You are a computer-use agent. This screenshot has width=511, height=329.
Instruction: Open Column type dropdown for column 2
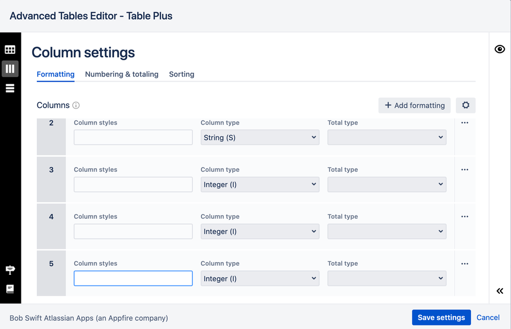click(260, 137)
